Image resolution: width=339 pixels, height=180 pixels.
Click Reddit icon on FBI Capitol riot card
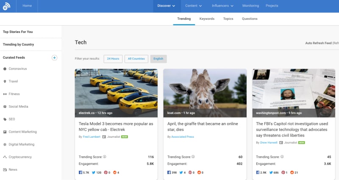pyautogui.click(x=292, y=172)
